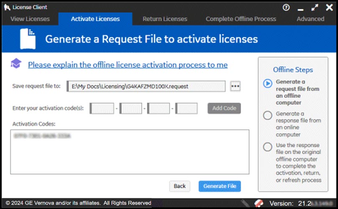Open the offline license activation explanation link

tap(128, 65)
